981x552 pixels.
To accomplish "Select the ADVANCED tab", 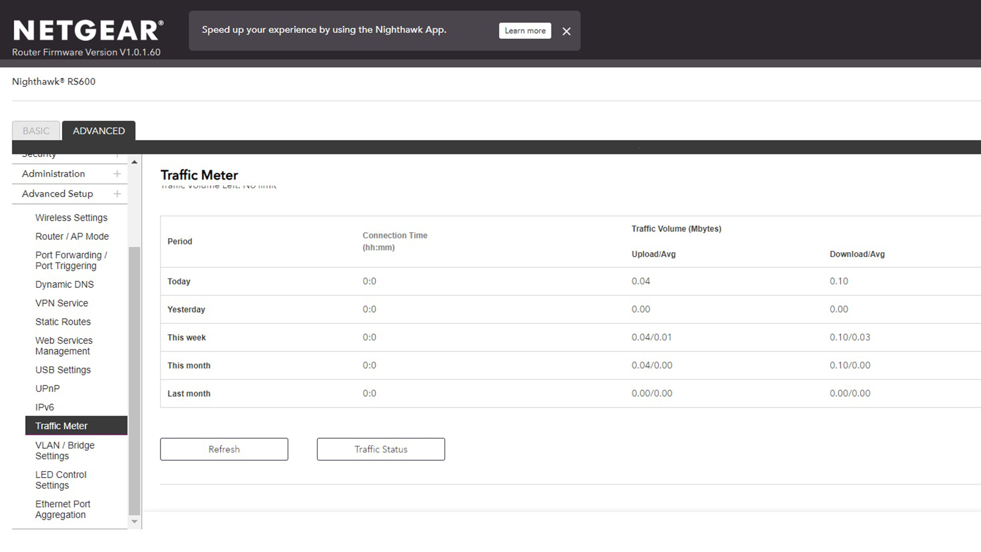I will [99, 131].
